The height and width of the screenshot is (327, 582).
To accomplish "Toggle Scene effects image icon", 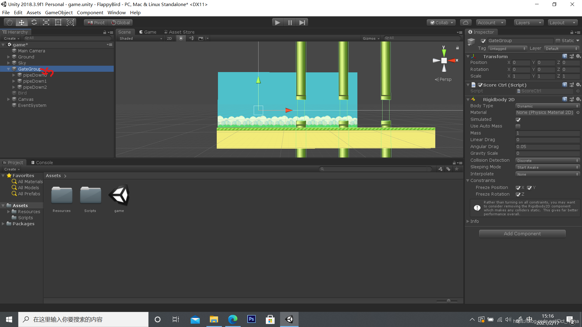I will pos(201,38).
